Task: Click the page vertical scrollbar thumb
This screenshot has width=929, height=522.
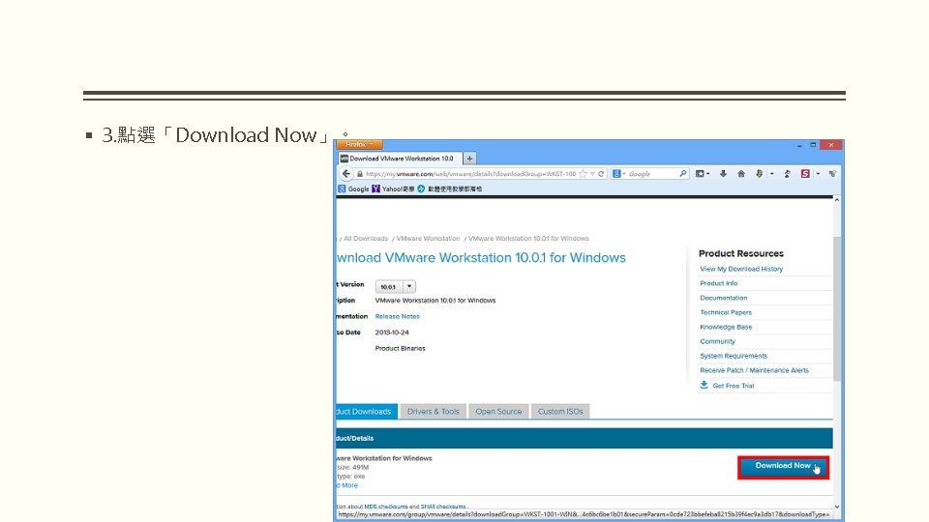Action: tap(836, 307)
